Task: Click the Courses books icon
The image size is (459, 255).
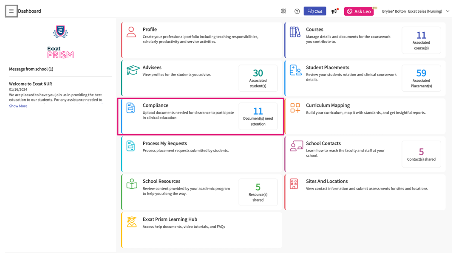Action: [x=295, y=32]
